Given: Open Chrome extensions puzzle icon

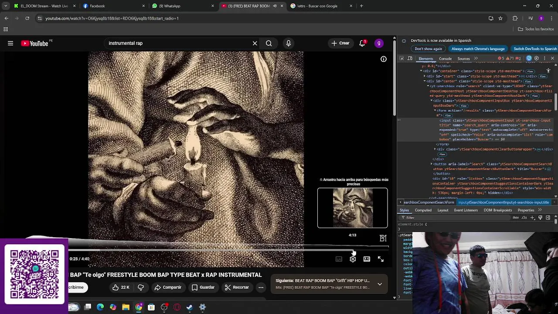Looking at the screenshot, I should [x=515, y=18].
